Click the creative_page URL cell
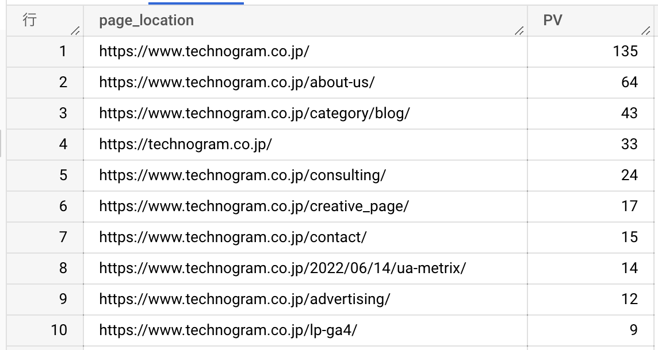This screenshot has width=658, height=350. pyautogui.click(x=305, y=207)
